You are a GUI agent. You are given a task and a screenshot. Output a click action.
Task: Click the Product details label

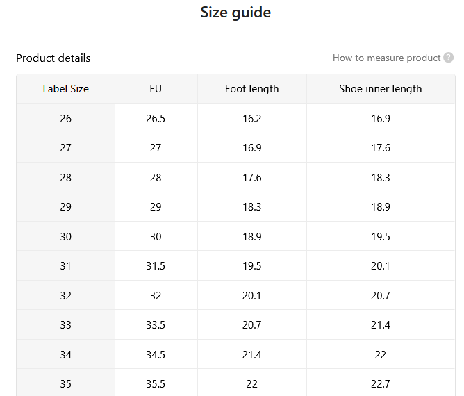coord(53,58)
